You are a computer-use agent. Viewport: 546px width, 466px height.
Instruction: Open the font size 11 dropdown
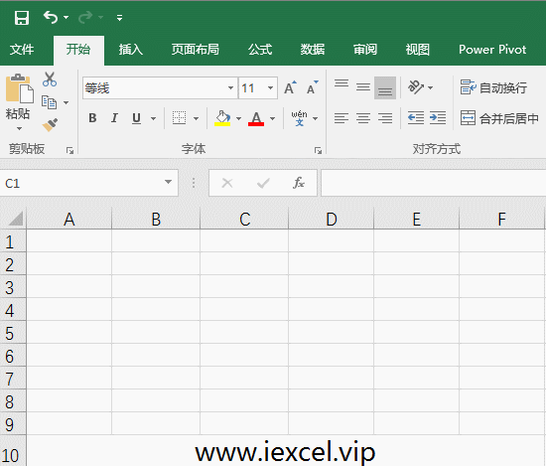270,87
